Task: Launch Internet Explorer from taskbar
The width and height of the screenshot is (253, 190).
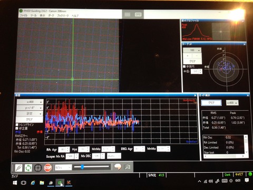Action: [33, 183]
